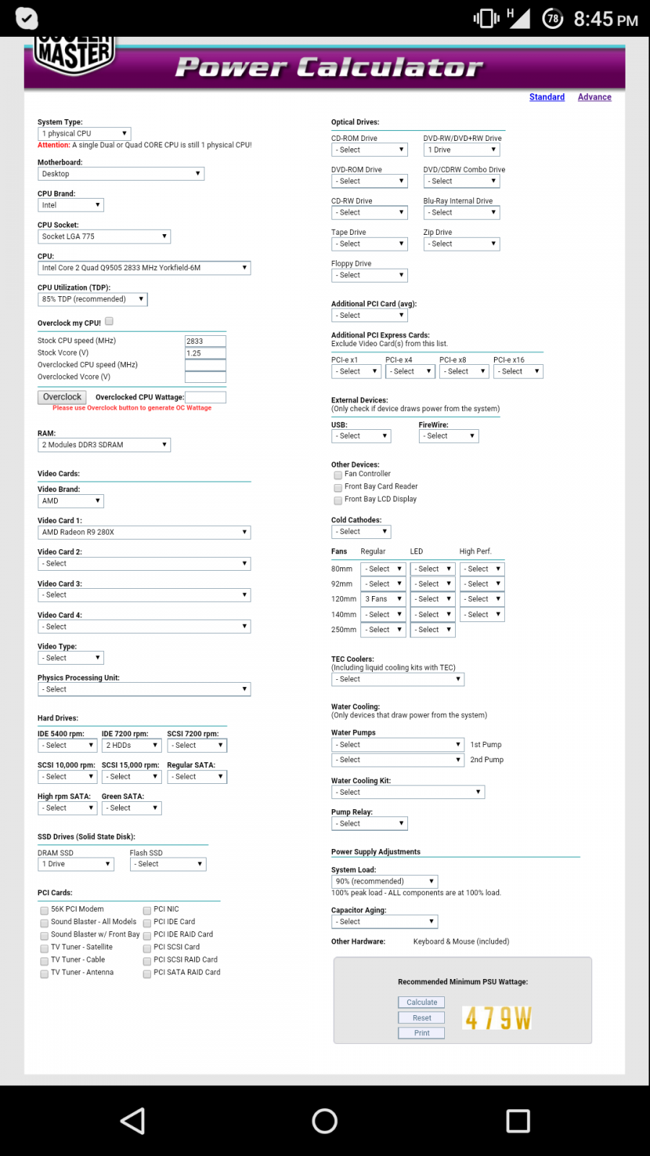
Task: Click the Overclocked CPU Wattage field
Action: tap(206, 397)
